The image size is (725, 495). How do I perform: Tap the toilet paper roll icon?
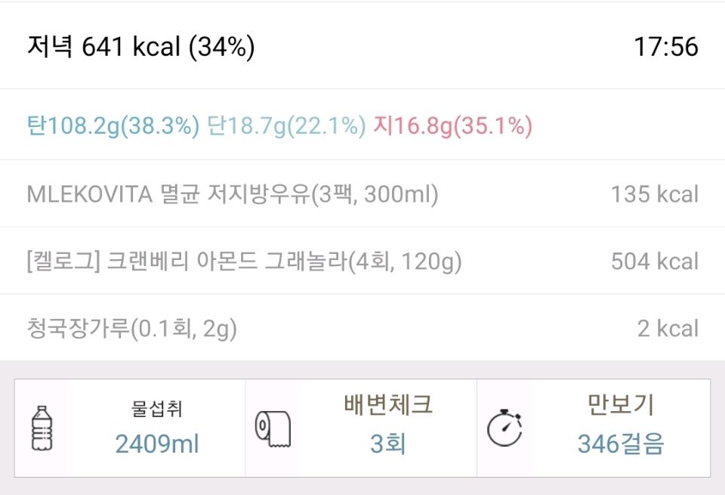click(x=273, y=428)
